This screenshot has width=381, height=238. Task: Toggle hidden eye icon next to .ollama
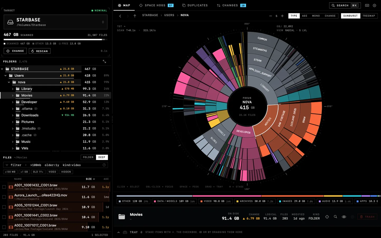36,109
